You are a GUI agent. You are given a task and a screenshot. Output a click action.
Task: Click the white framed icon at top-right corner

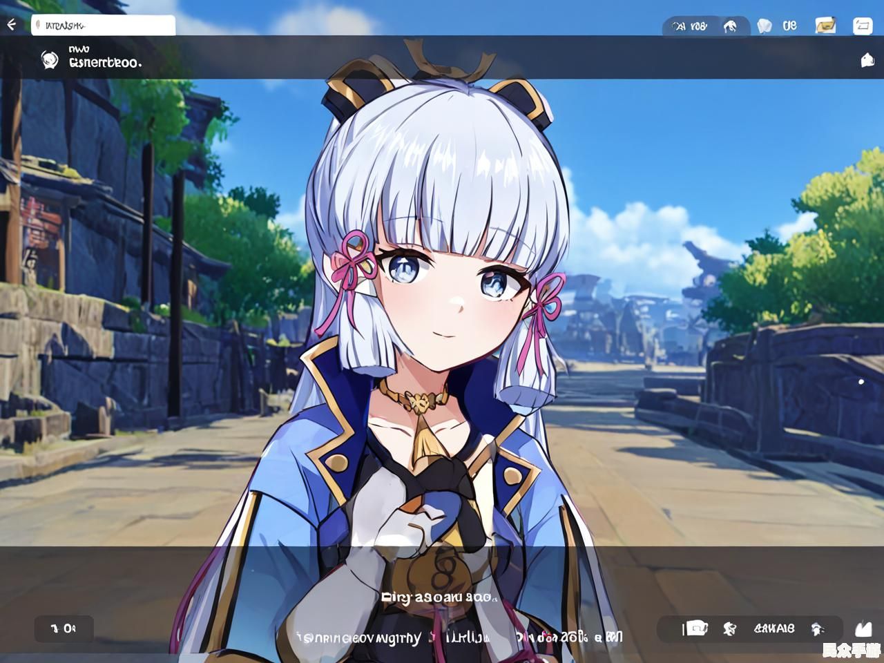(x=863, y=26)
